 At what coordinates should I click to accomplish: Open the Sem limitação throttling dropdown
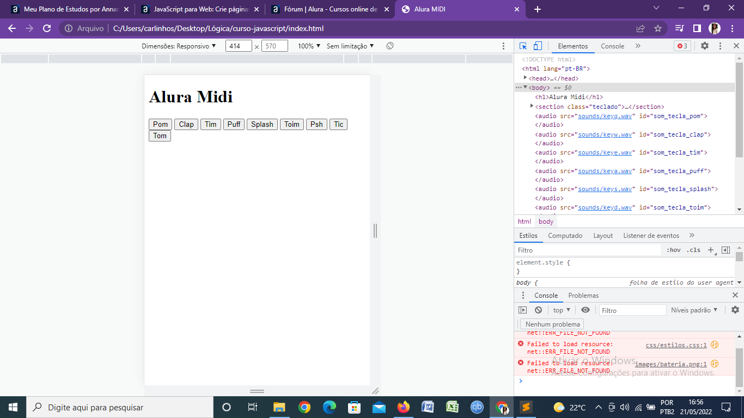coord(350,46)
